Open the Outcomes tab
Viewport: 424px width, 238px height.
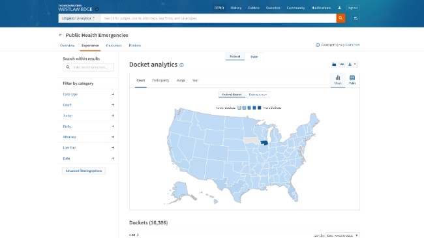pyautogui.click(x=114, y=46)
